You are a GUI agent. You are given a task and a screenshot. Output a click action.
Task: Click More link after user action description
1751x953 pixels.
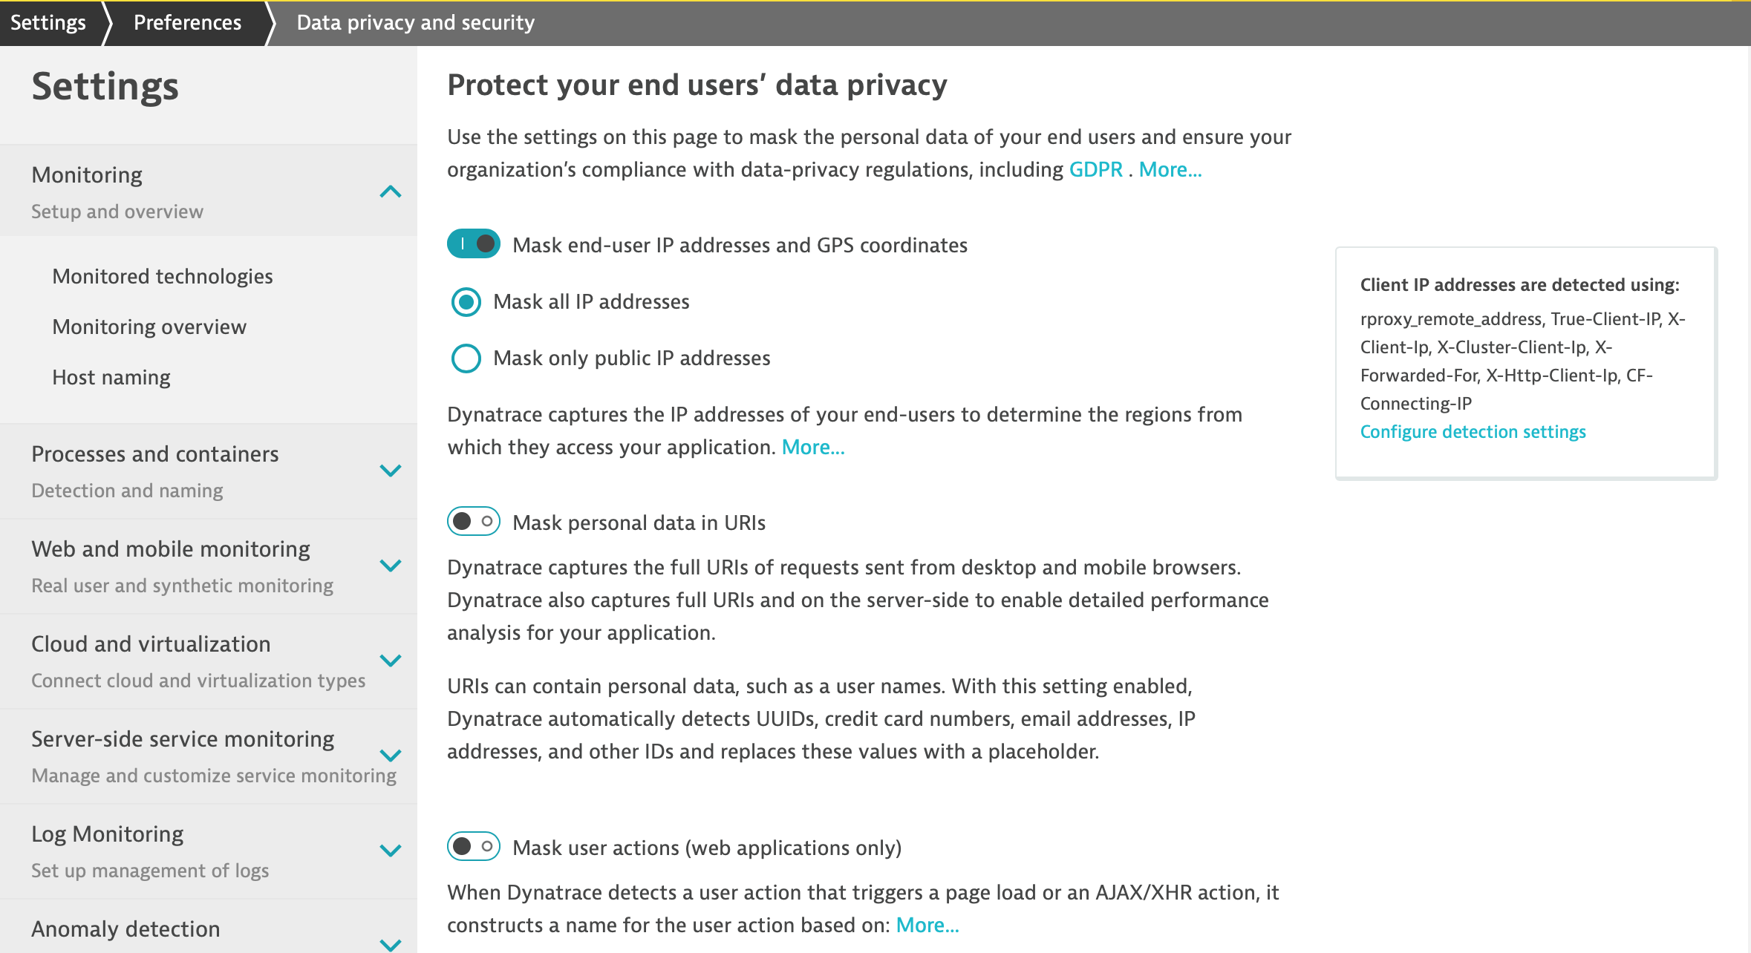927,926
